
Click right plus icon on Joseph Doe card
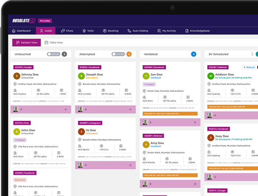point(130,109)
